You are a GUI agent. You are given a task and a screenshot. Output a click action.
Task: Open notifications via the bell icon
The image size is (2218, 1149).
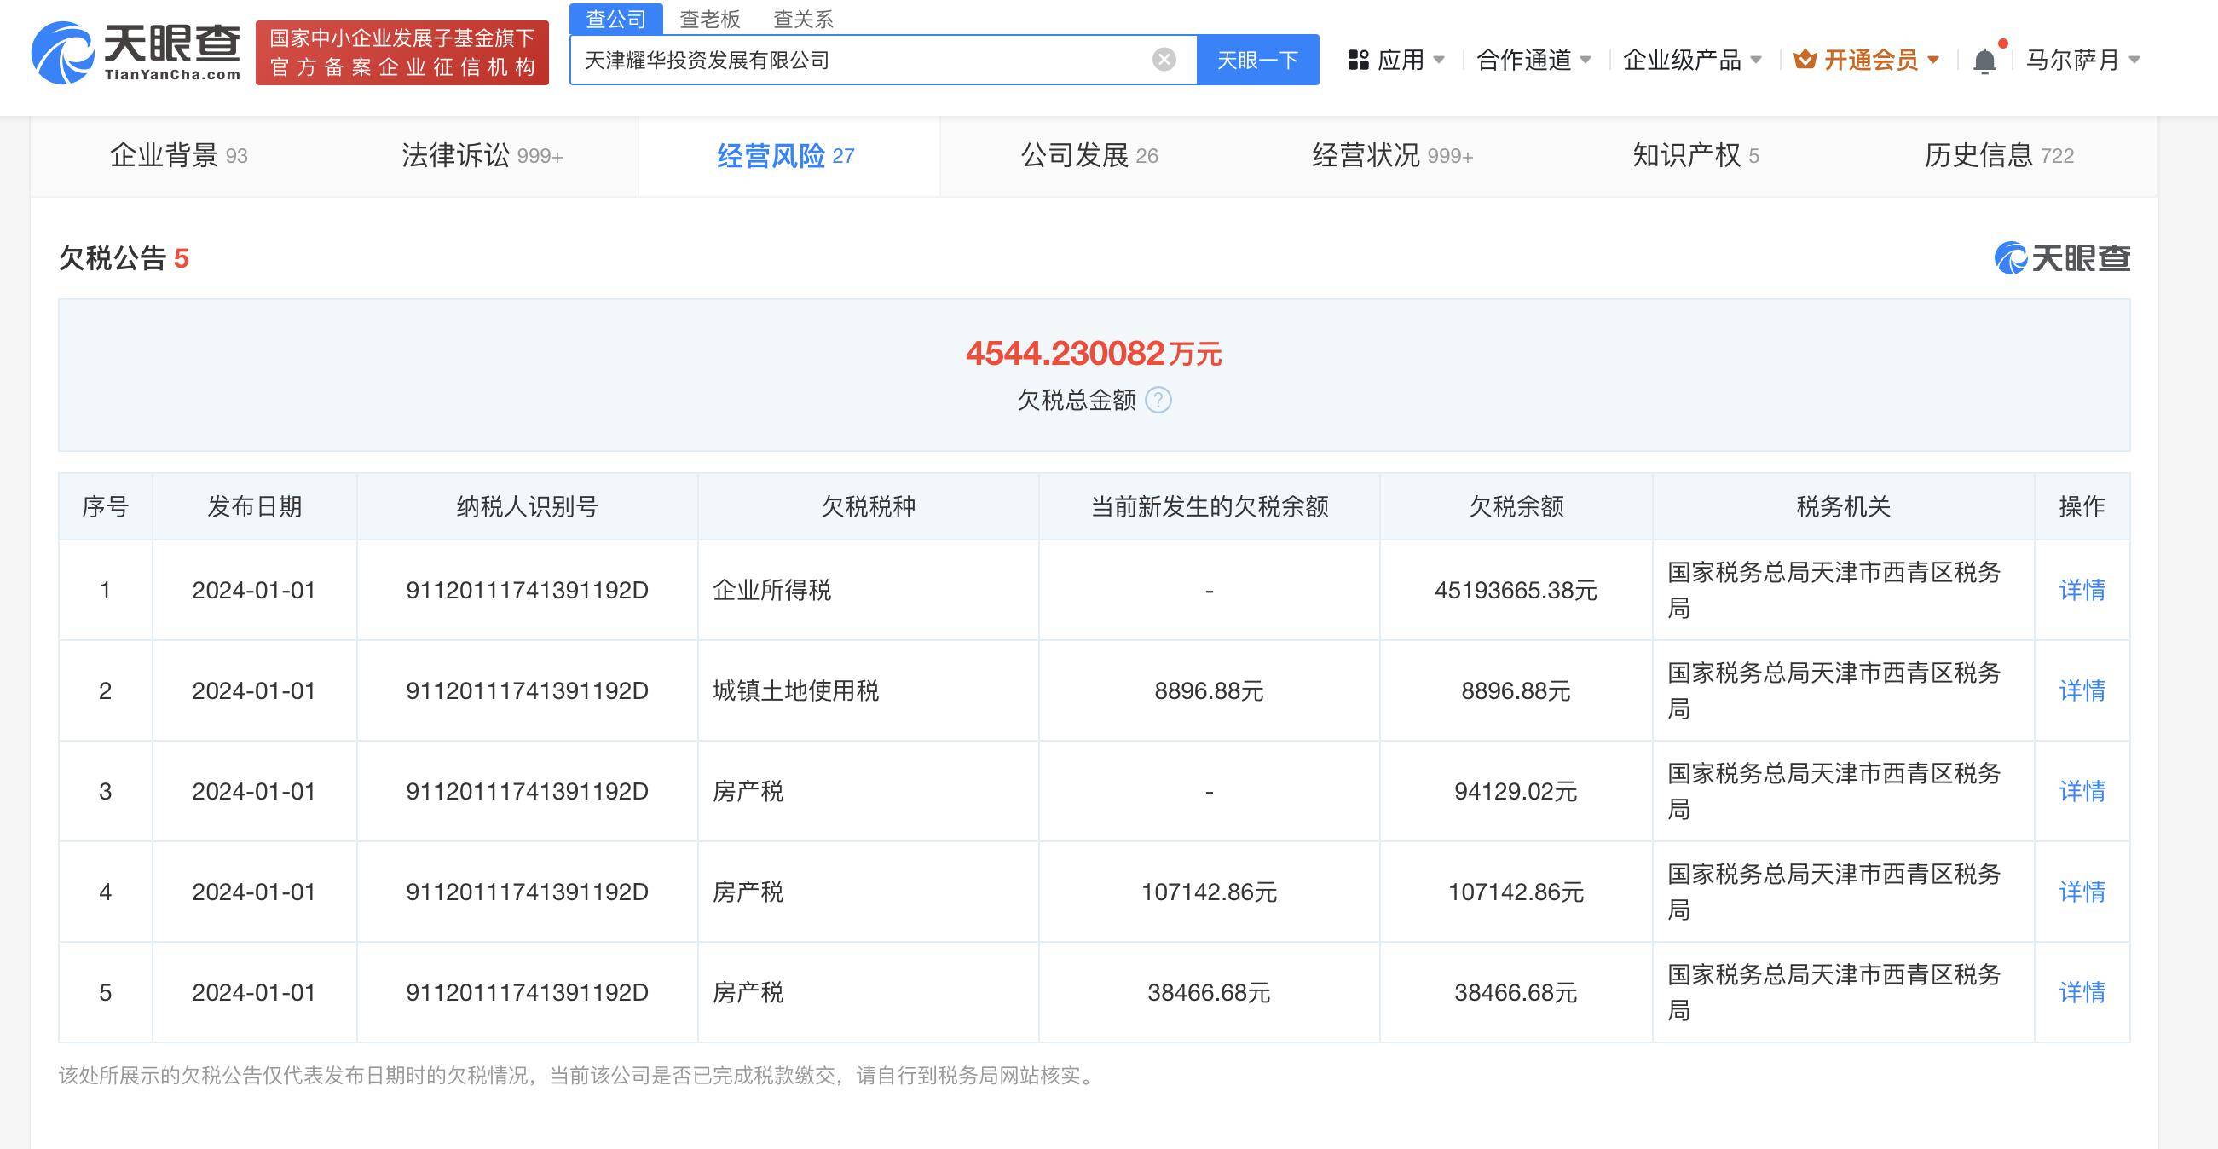[x=1984, y=59]
